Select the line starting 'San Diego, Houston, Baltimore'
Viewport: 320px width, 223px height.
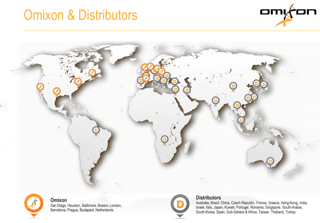(x=86, y=205)
